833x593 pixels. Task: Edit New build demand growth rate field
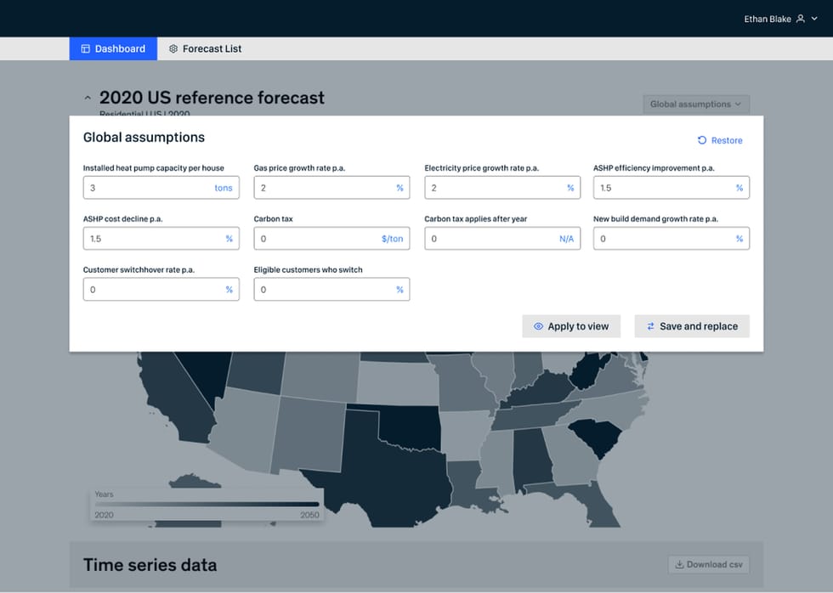pyautogui.click(x=671, y=239)
